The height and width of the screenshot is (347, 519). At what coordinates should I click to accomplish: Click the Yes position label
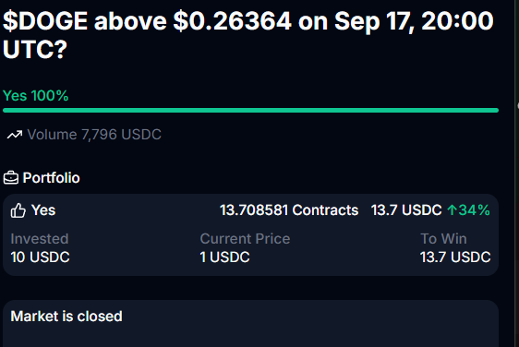coord(43,210)
